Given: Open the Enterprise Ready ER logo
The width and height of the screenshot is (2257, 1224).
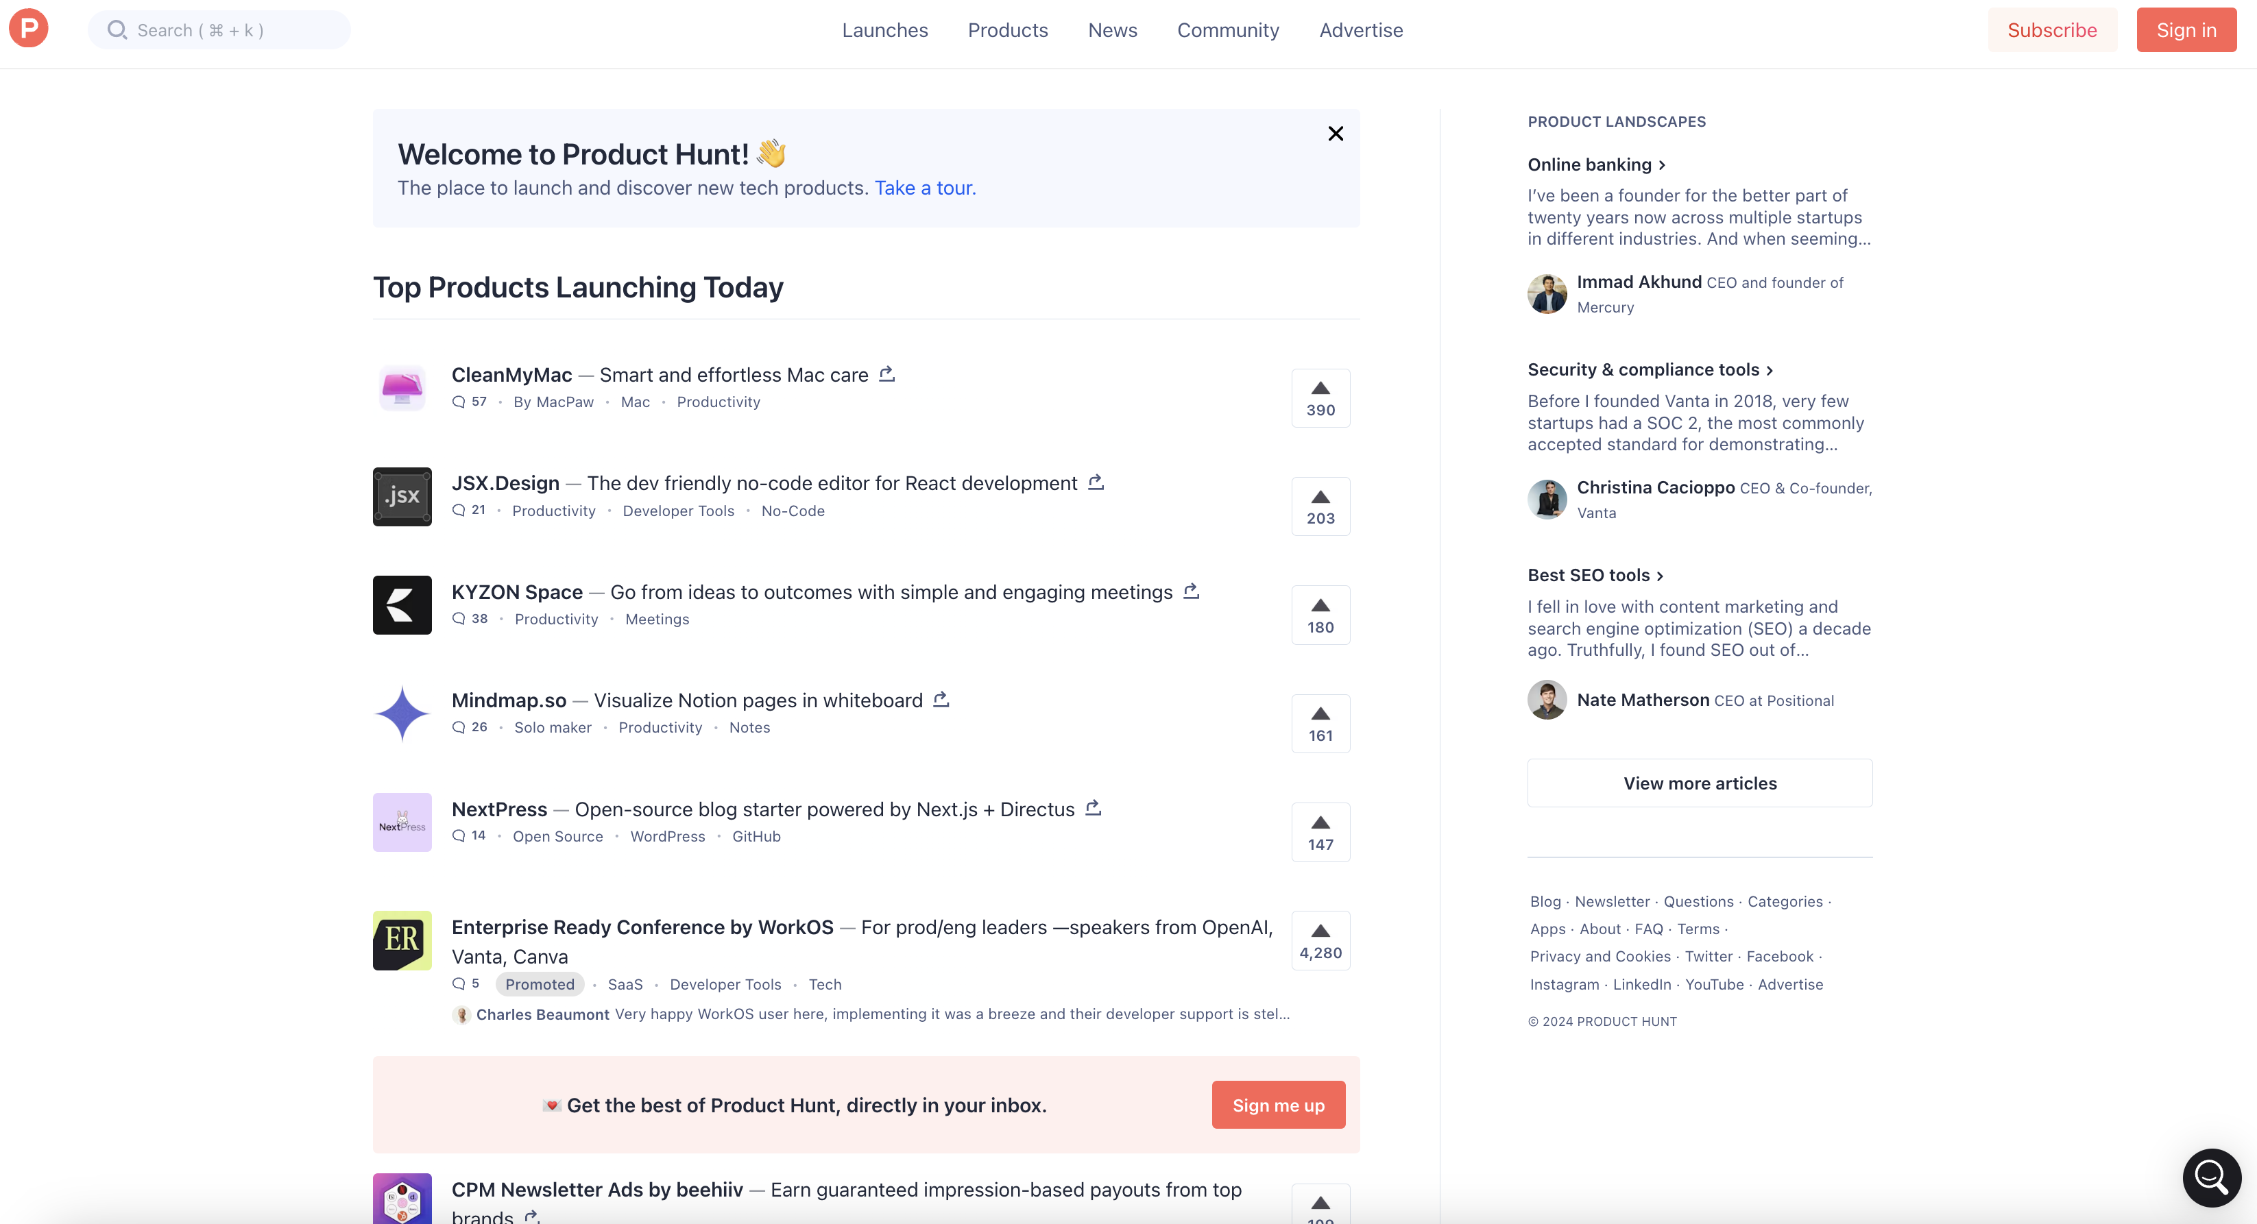Looking at the screenshot, I should pos(402,940).
